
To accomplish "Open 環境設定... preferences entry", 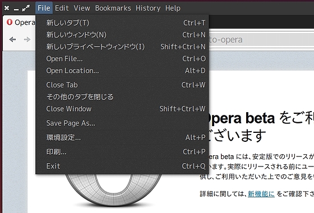I will (x=122, y=137).
